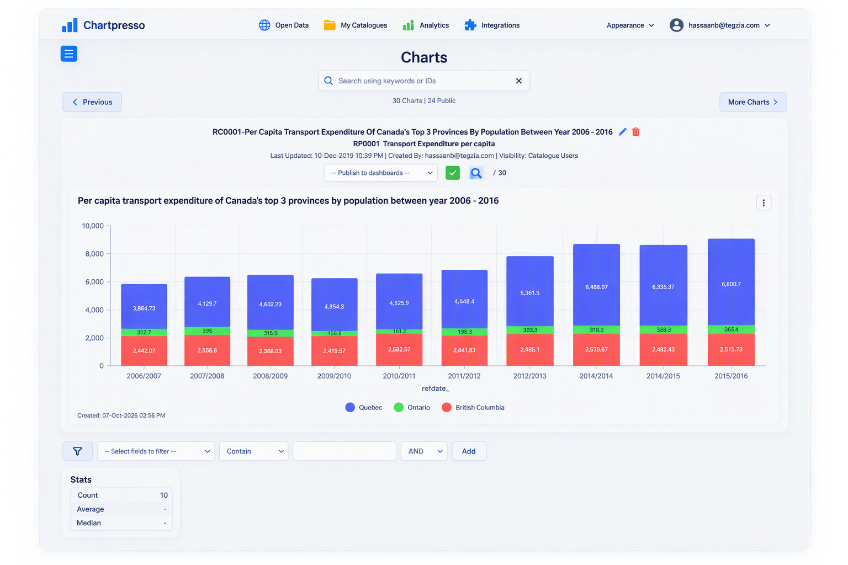The image size is (848, 565).
Task: Delete chart using red trash icon
Action: pos(636,132)
